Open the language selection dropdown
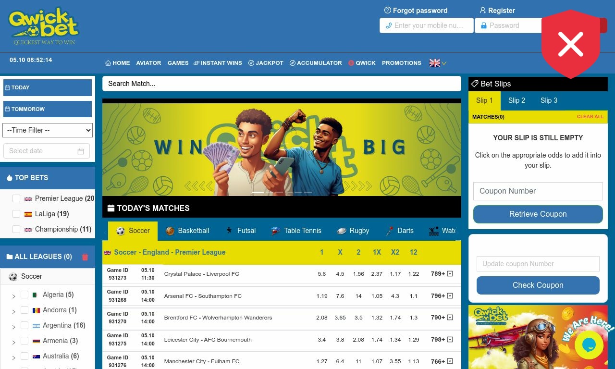Screen dimensions: 615x369 [x=437, y=62]
